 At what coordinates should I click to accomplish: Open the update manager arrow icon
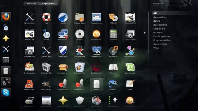tap(113, 101)
